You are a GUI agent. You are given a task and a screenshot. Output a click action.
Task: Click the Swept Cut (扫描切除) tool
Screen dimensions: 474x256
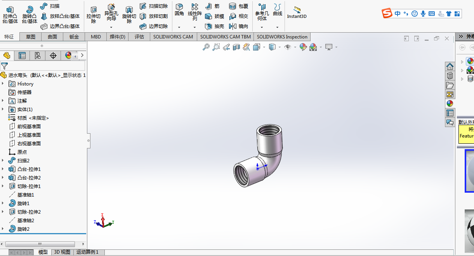pyautogui.click(x=153, y=6)
